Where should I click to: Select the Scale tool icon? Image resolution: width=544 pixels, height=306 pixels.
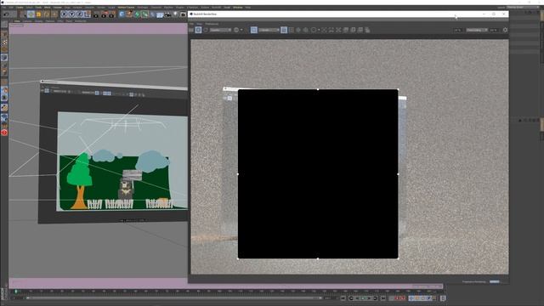(x=38, y=14)
